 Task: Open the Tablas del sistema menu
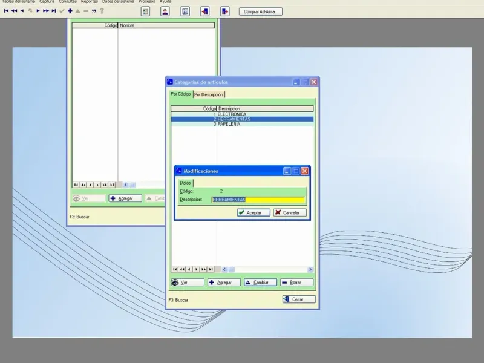19,2
